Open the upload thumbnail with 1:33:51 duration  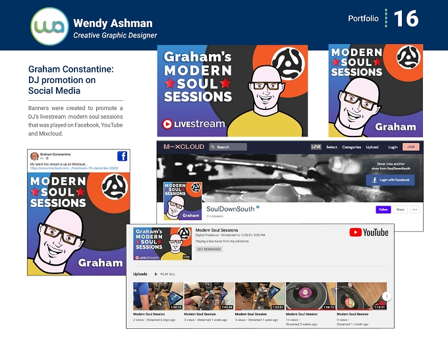click(260, 297)
